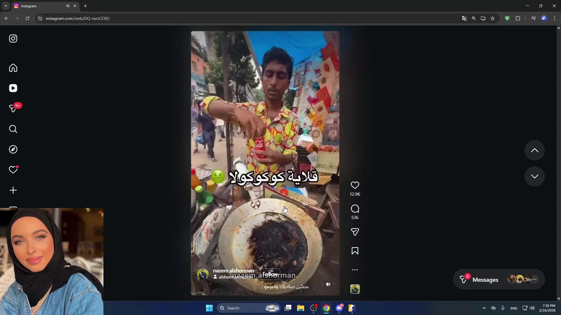Mute the reel audio with speaker icon
This screenshot has width=561, height=315.
328,284
